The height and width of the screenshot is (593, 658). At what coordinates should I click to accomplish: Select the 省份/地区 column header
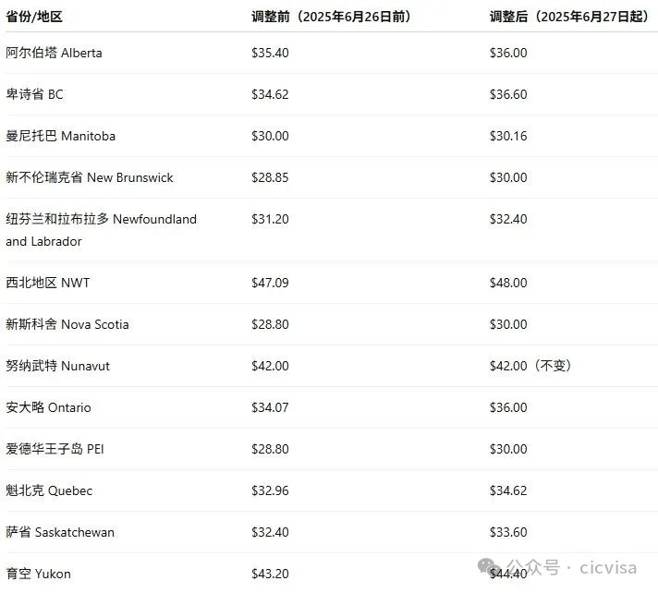pyautogui.click(x=34, y=17)
